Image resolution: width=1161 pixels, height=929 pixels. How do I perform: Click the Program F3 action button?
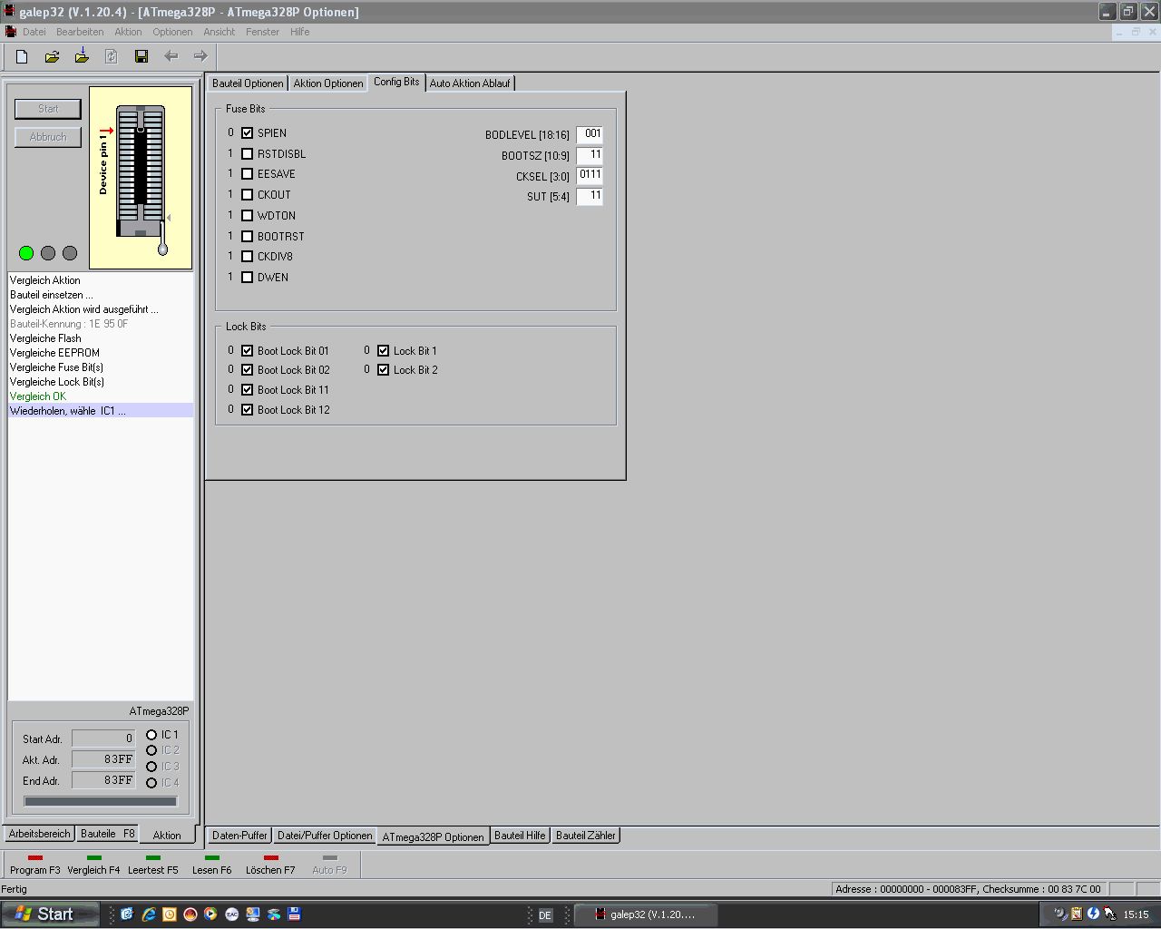pyautogui.click(x=35, y=865)
